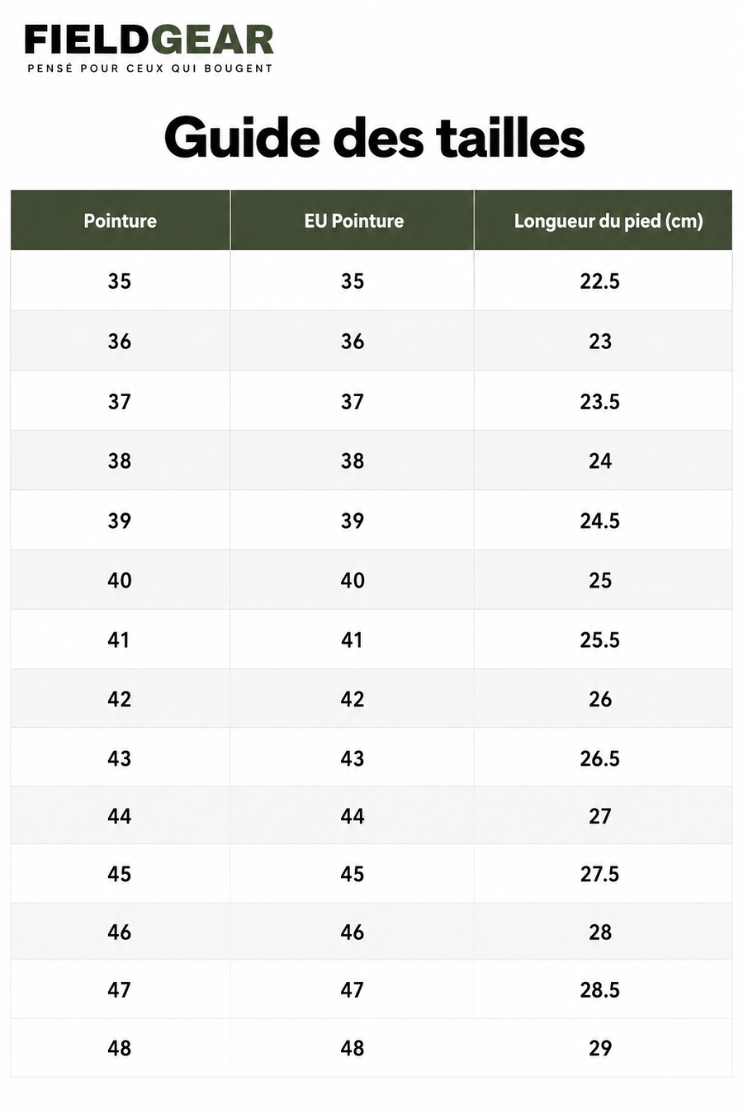Click EU Pointure 36 cell

[353, 342]
